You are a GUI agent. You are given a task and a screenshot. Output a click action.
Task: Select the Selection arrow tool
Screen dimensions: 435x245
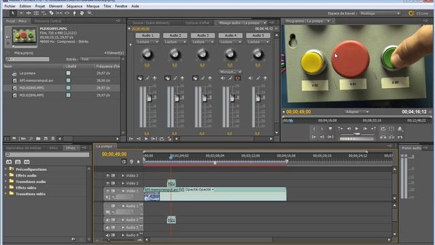[x=13, y=13]
